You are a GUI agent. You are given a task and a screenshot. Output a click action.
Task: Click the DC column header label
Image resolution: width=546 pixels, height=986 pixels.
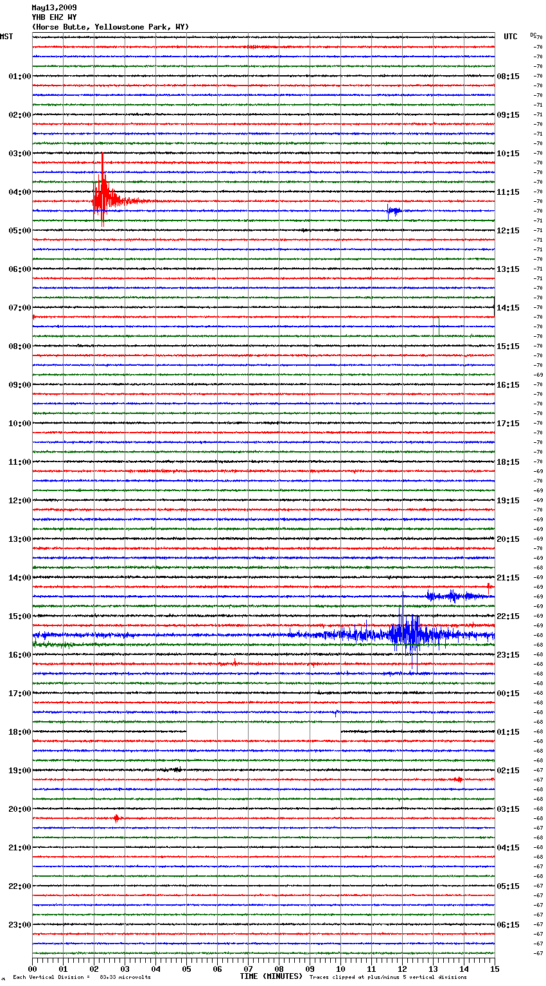coord(533,35)
